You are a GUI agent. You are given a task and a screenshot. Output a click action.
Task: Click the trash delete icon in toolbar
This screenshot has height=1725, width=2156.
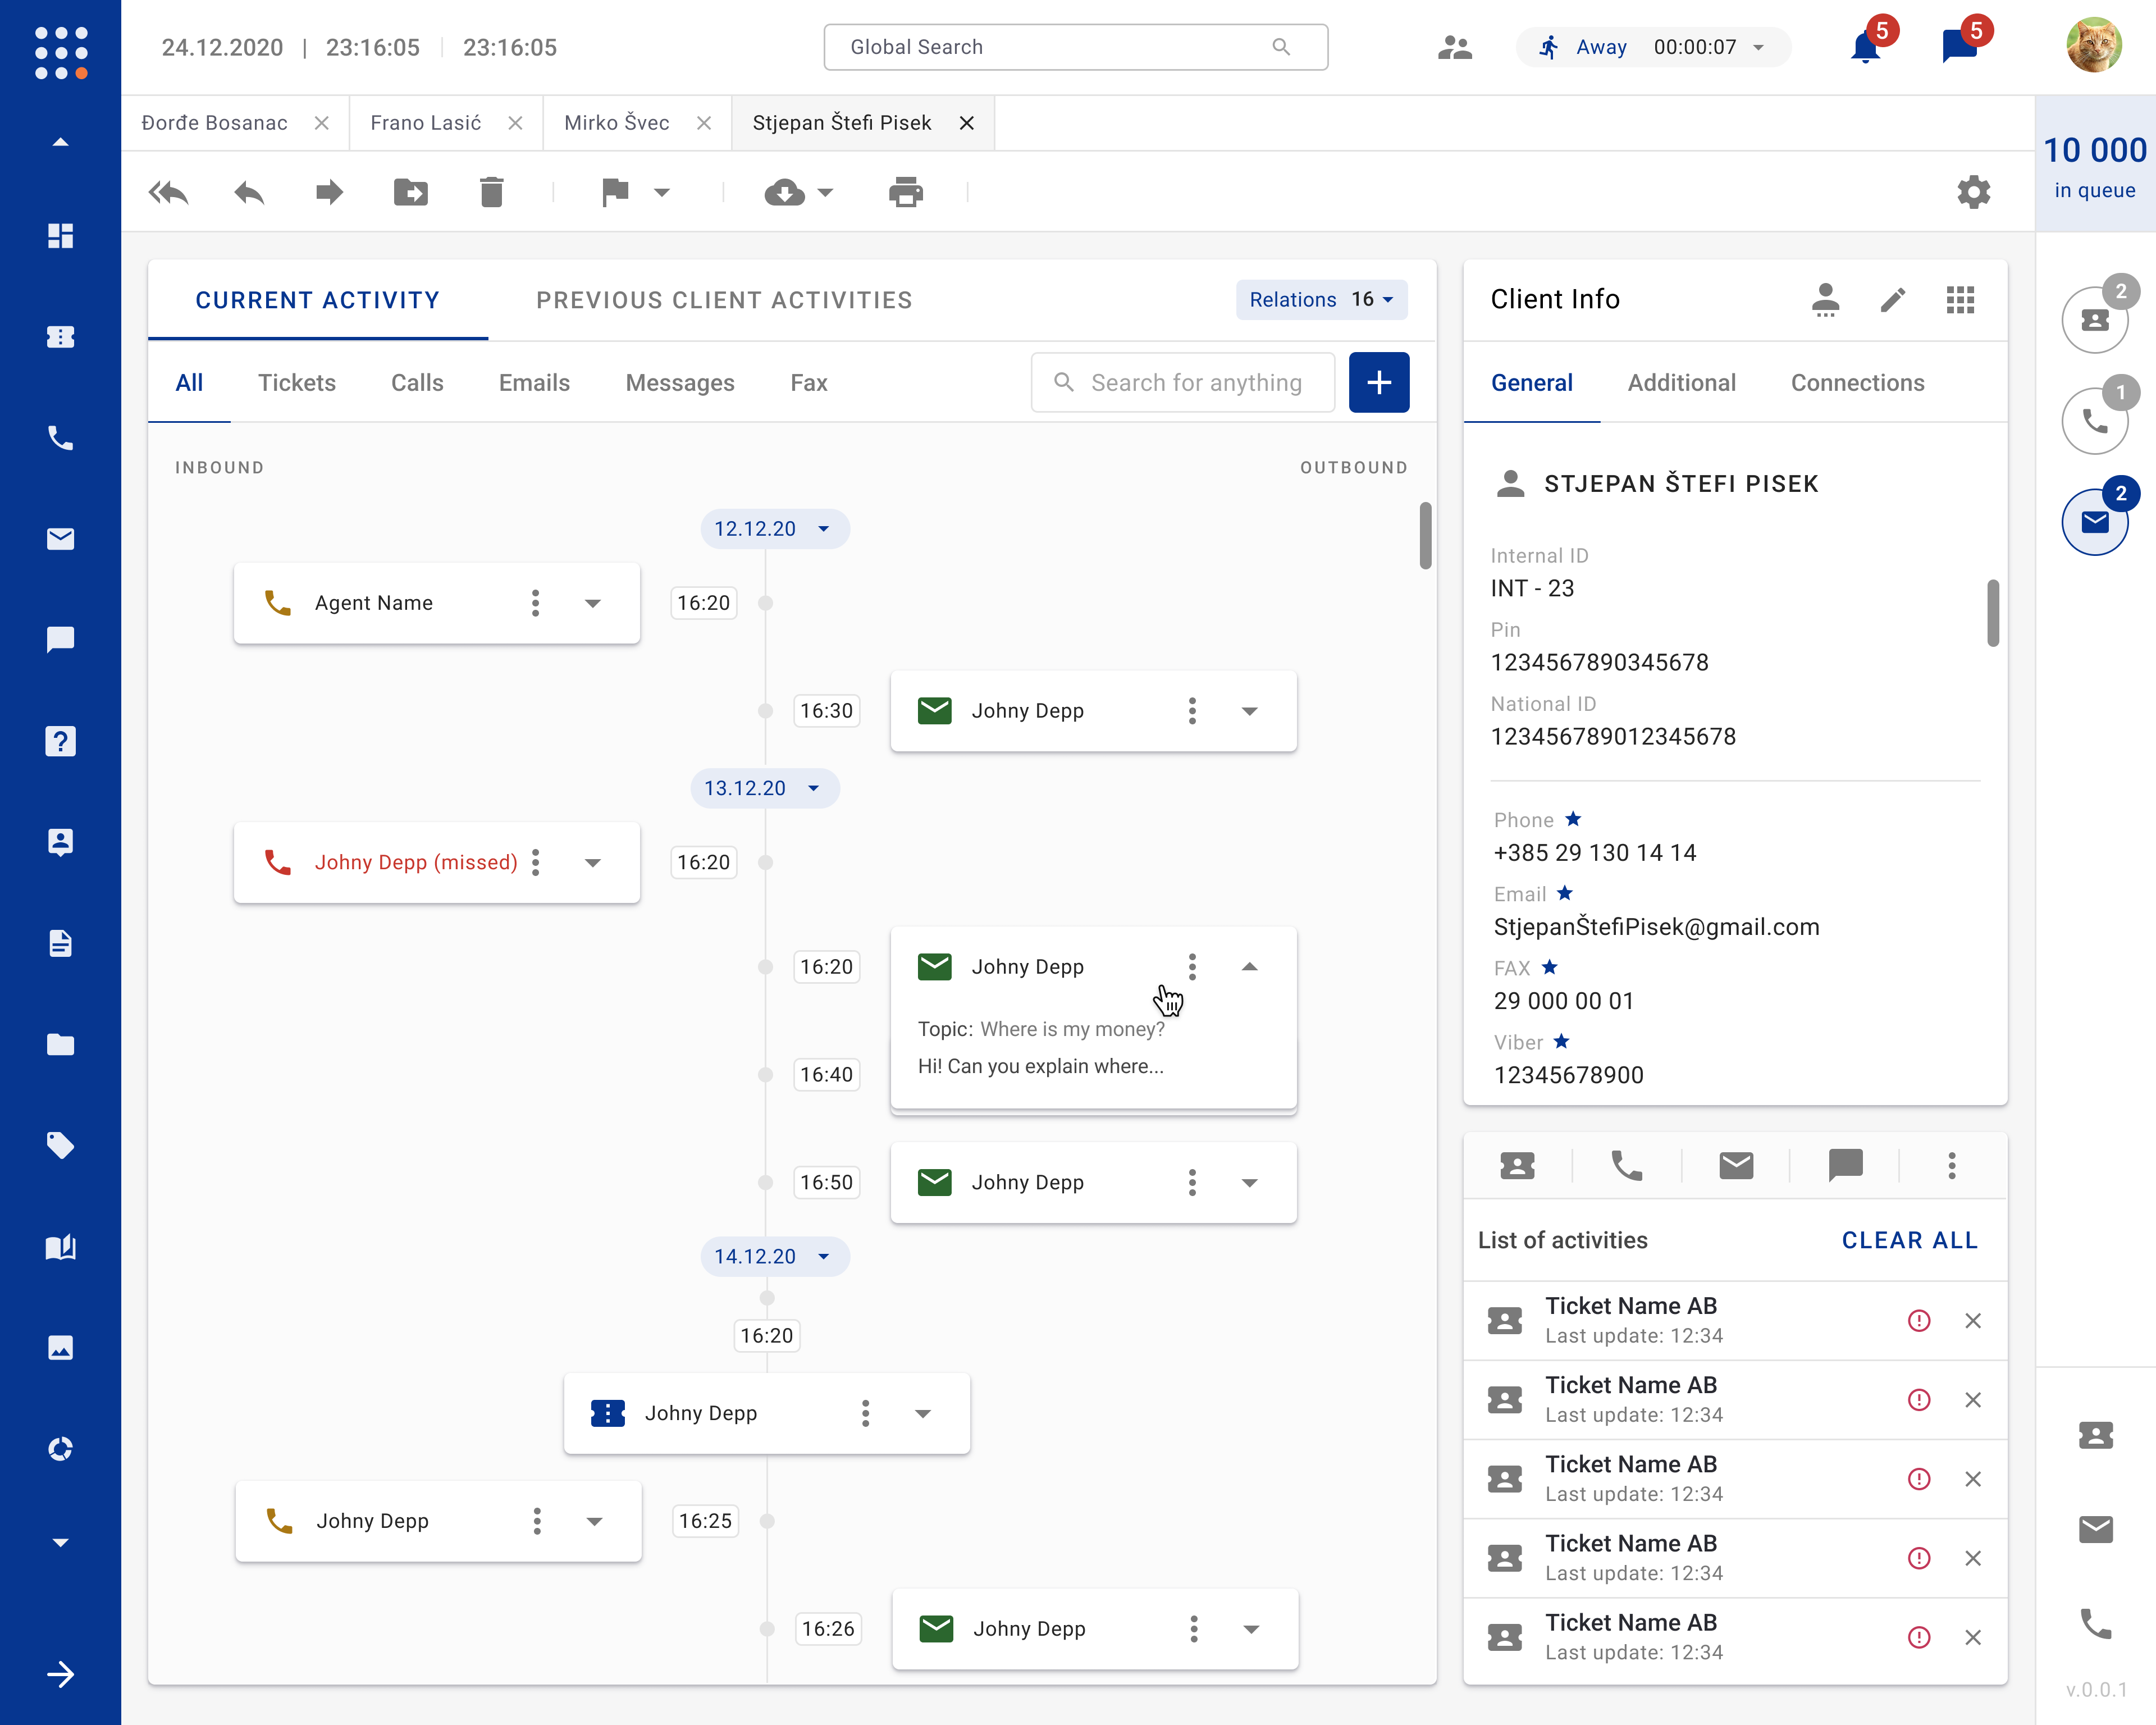point(491,192)
